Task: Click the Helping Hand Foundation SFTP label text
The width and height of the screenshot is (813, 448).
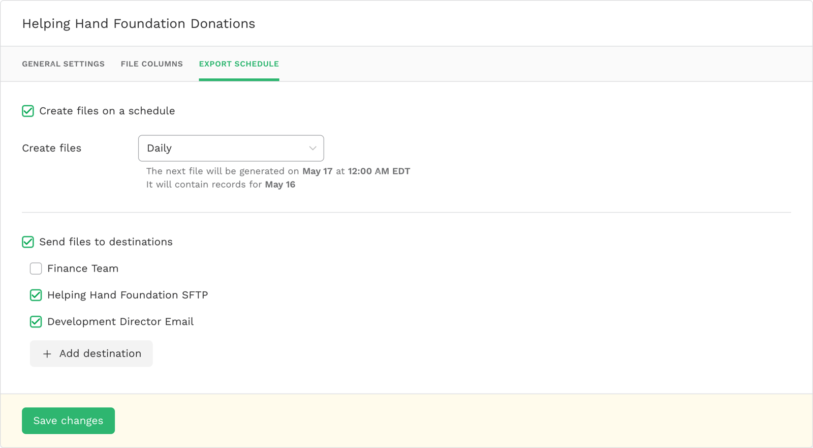Action: 128,295
